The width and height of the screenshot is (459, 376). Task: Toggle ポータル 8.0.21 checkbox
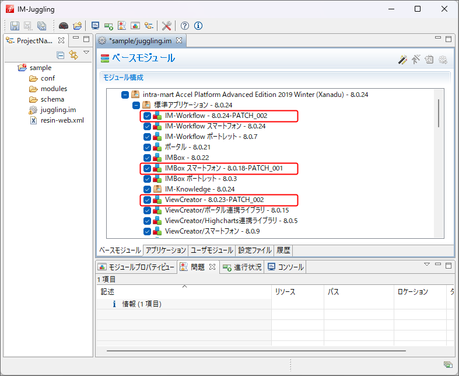(147, 147)
